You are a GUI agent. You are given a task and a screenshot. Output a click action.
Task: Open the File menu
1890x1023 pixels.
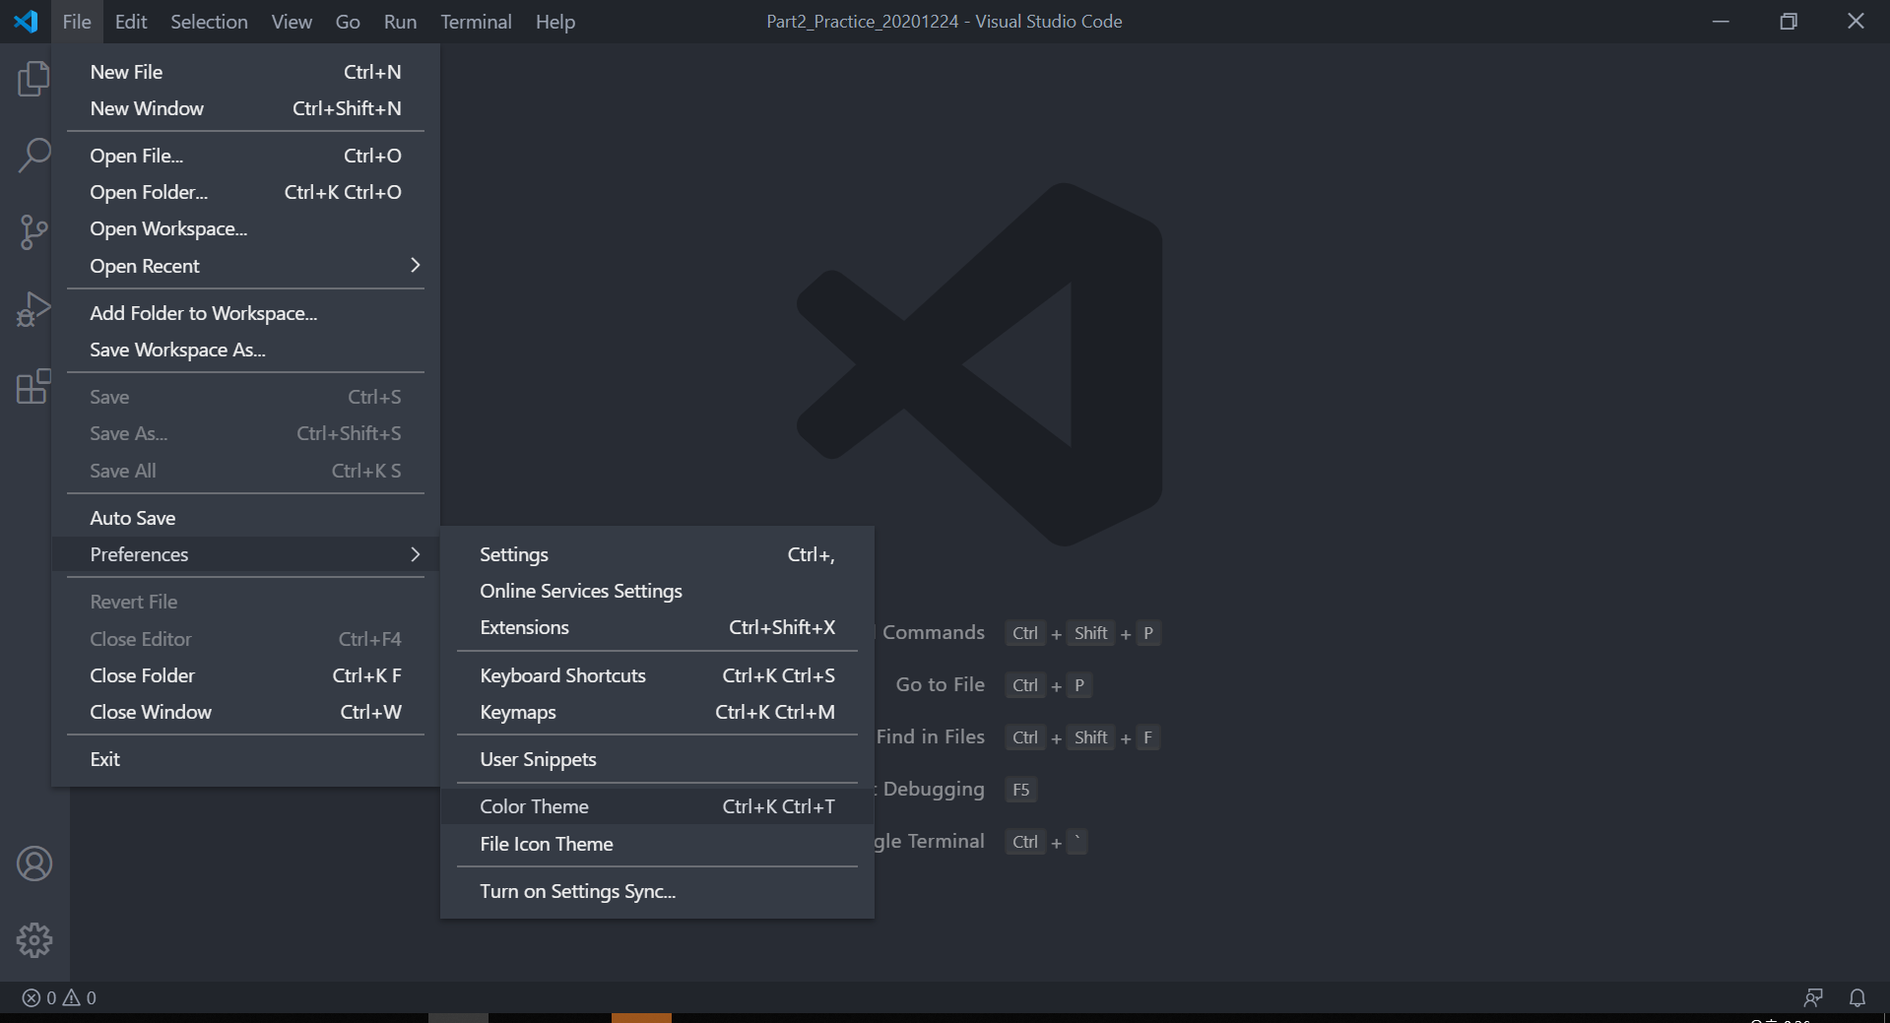tap(76, 22)
